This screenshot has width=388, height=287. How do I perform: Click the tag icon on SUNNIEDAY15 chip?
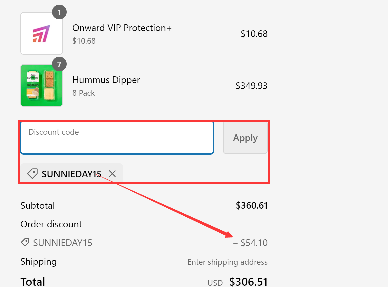click(32, 173)
